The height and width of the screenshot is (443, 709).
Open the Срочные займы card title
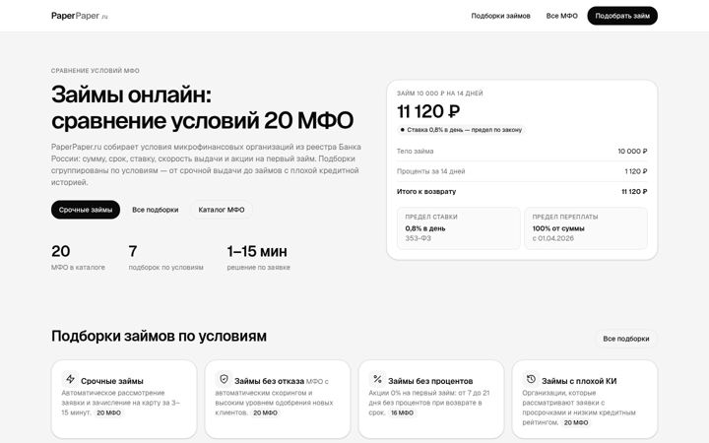[112, 381]
